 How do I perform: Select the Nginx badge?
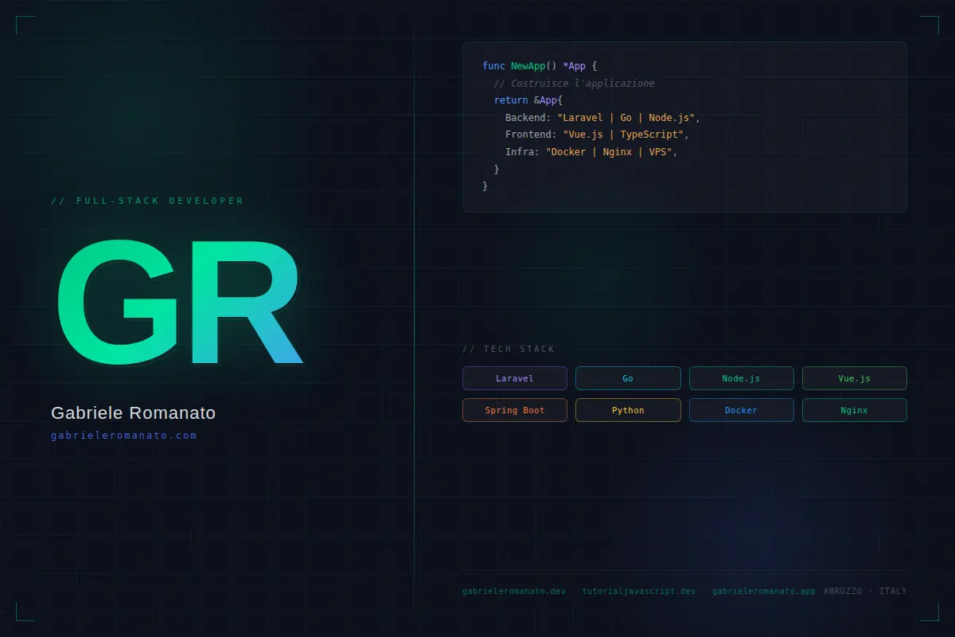pyautogui.click(x=855, y=410)
